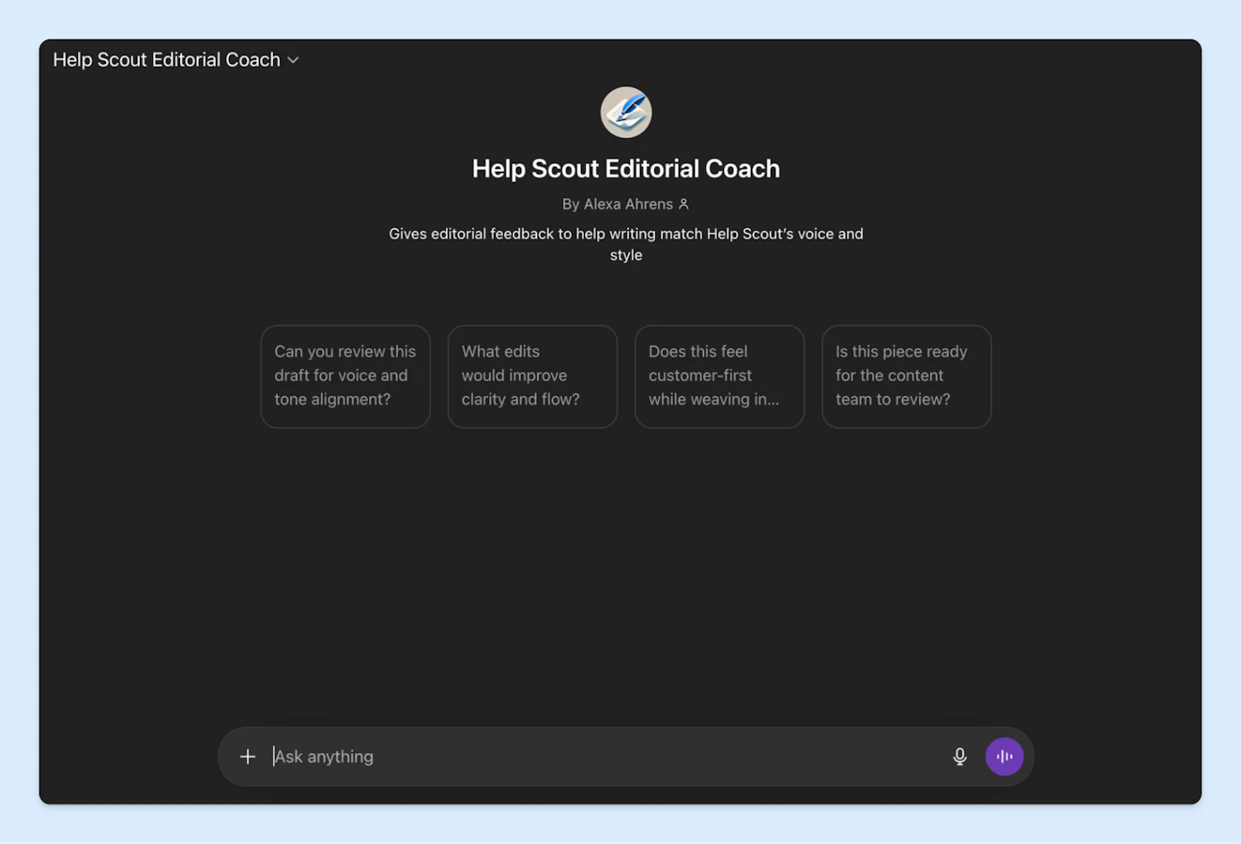Click the Ask anything input field
The width and height of the screenshot is (1241, 844).
[563, 756]
